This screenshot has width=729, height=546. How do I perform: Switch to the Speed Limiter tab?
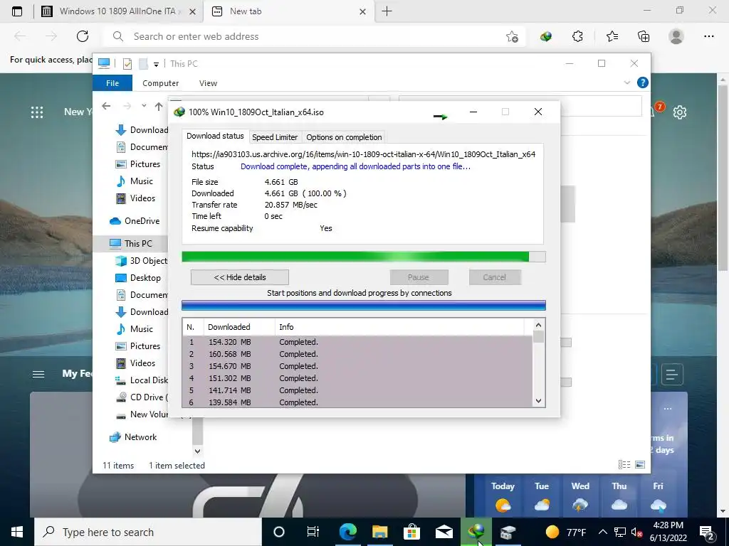274,137
